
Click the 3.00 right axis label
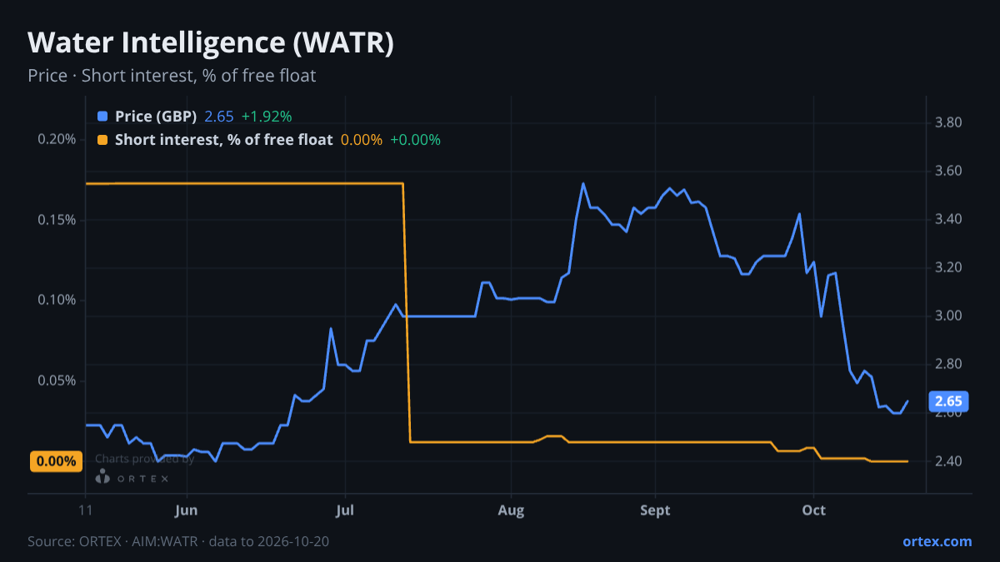pyautogui.click(x=949, y=316)
